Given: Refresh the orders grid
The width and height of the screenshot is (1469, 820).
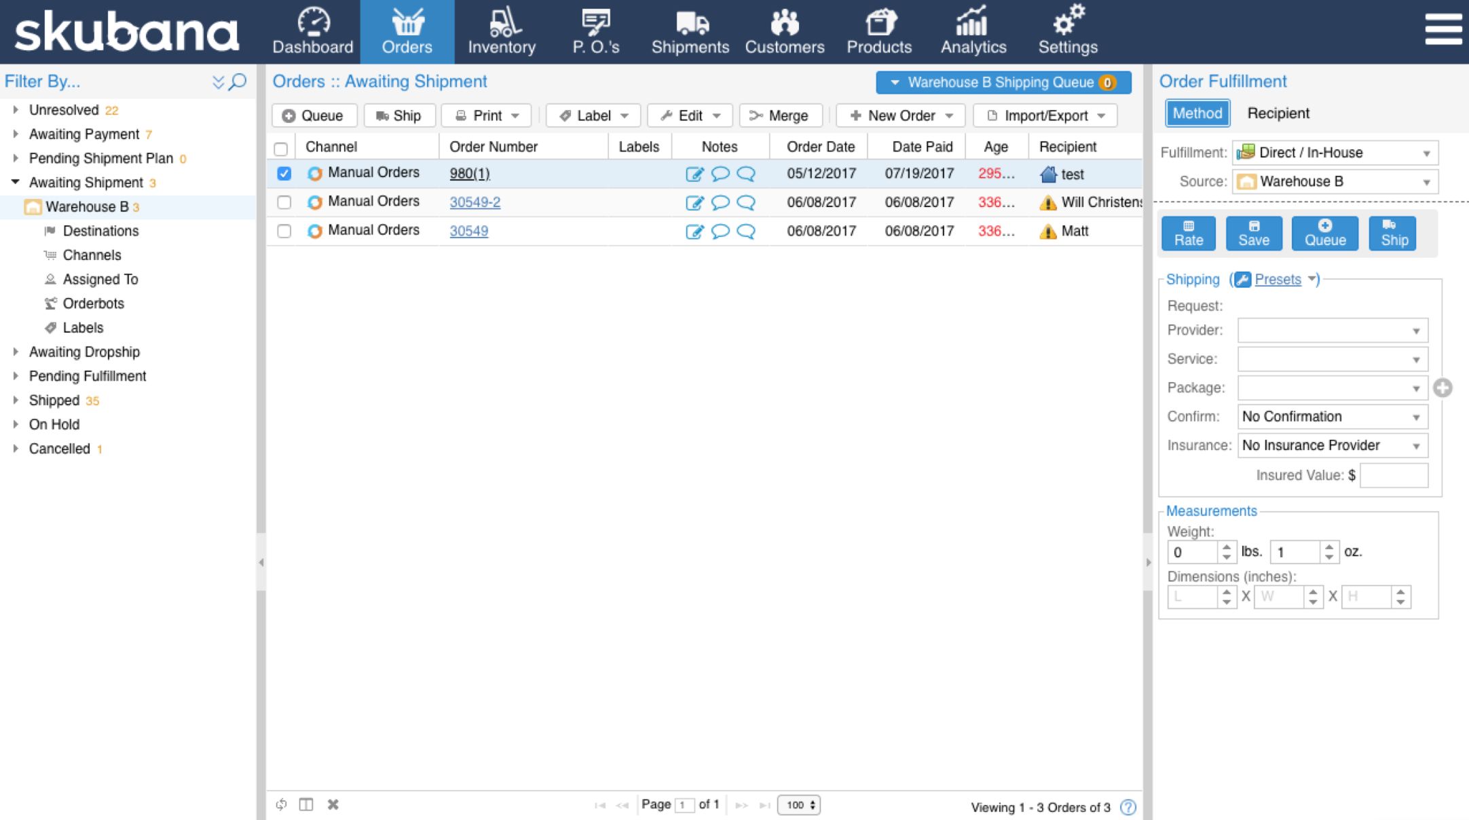Looking at the screenshot, I should pyautogui.click(x=281, y=804).
